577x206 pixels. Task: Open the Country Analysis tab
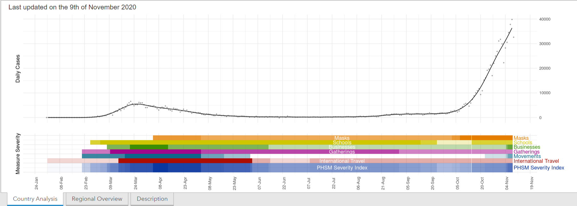pos(35,199)
